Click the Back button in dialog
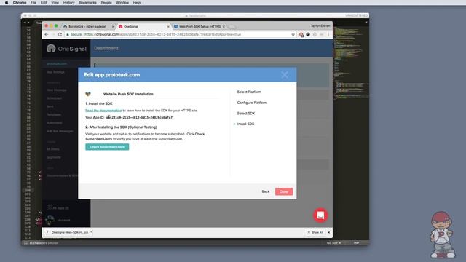 click(x=265, y=191)
